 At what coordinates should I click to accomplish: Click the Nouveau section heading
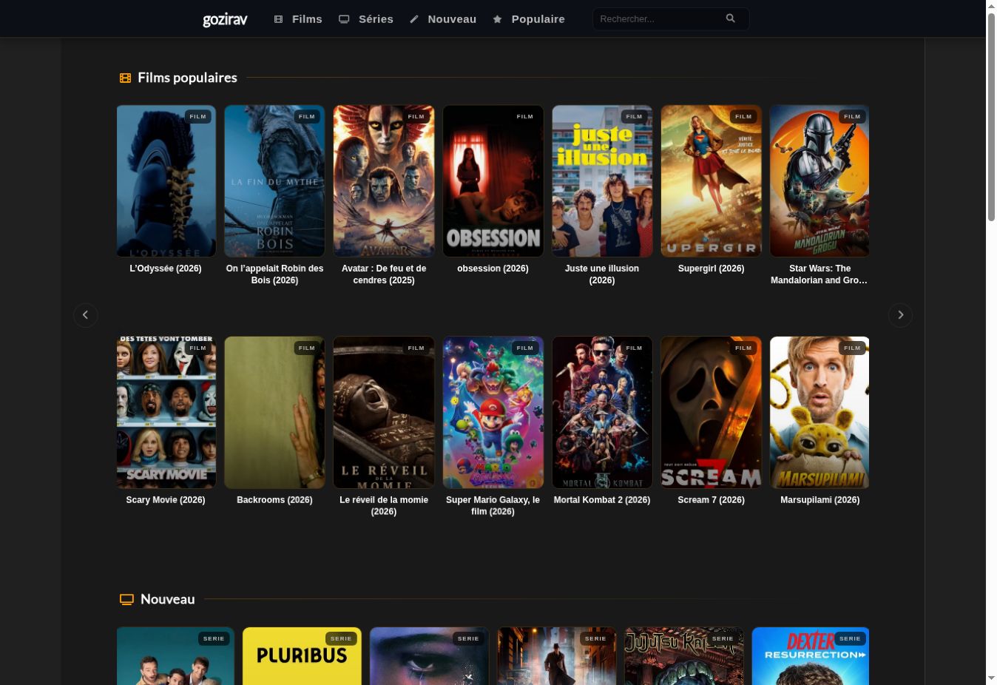168,599
